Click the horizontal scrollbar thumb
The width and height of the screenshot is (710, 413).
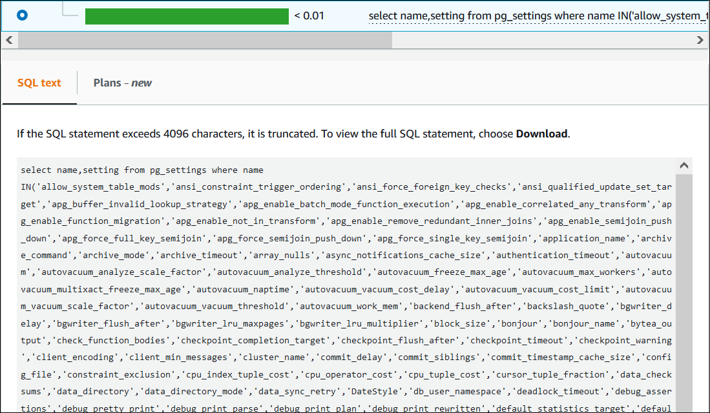click(204, 40)
